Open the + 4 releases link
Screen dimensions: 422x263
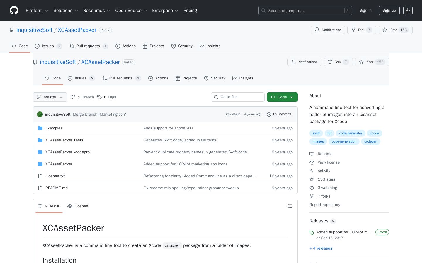(x=321, y=248)
